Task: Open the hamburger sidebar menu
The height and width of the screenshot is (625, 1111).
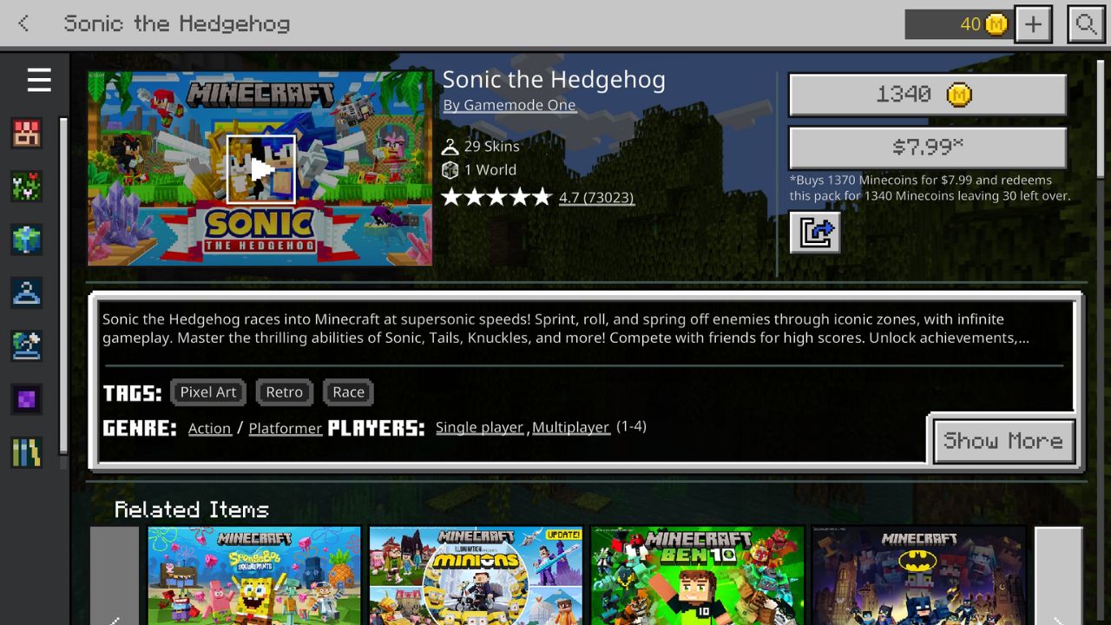Action: click(39, 81)
